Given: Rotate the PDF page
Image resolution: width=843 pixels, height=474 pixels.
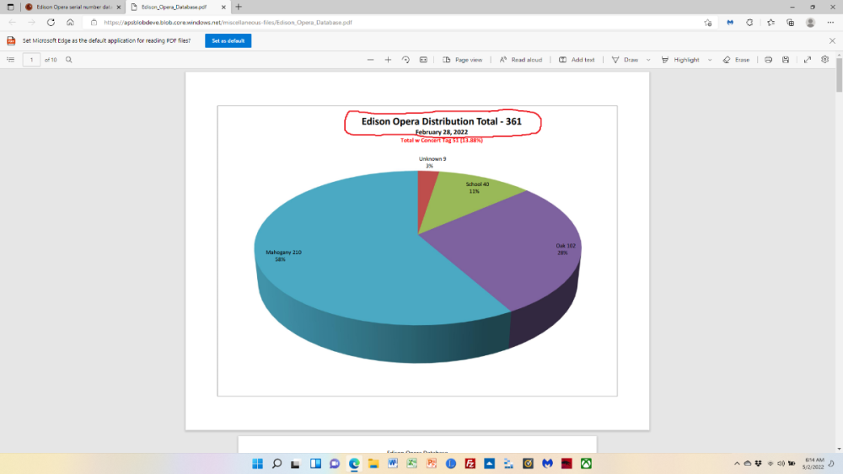Looking at the screenshot, I should (x=405, y=60).
